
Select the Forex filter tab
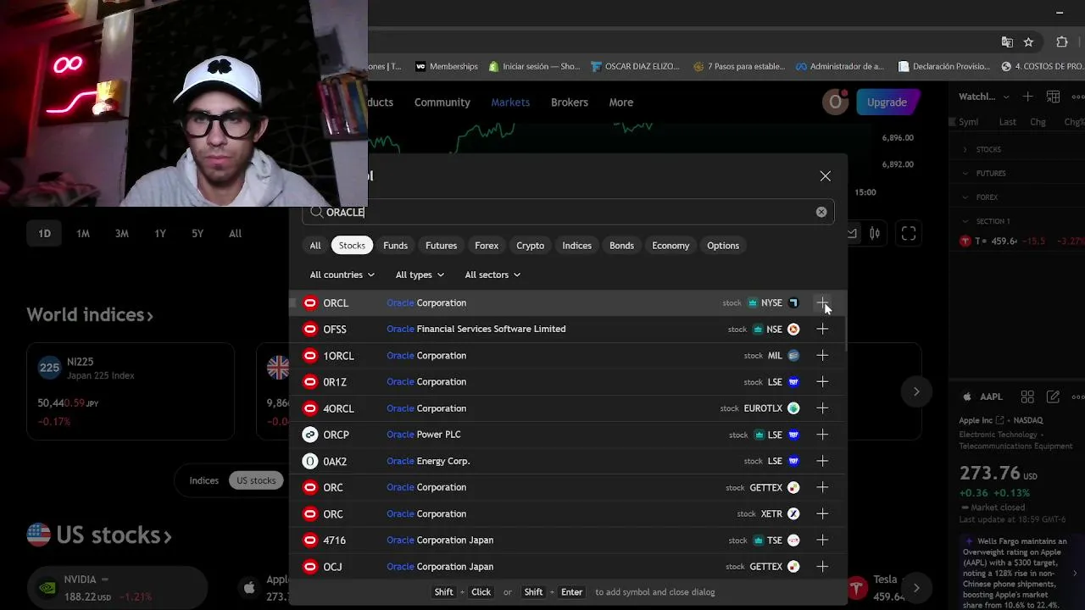tap(487, 246)
